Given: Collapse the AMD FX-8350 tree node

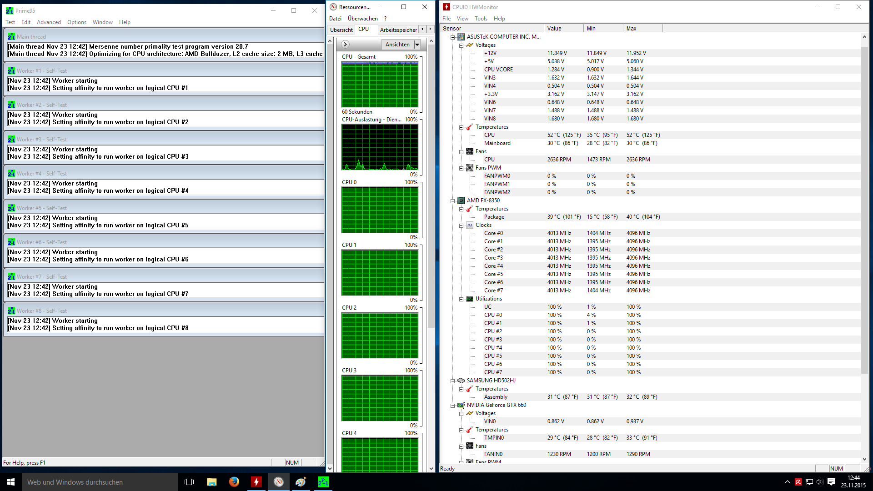Looking at the screenshot, I should pos(453,200).
